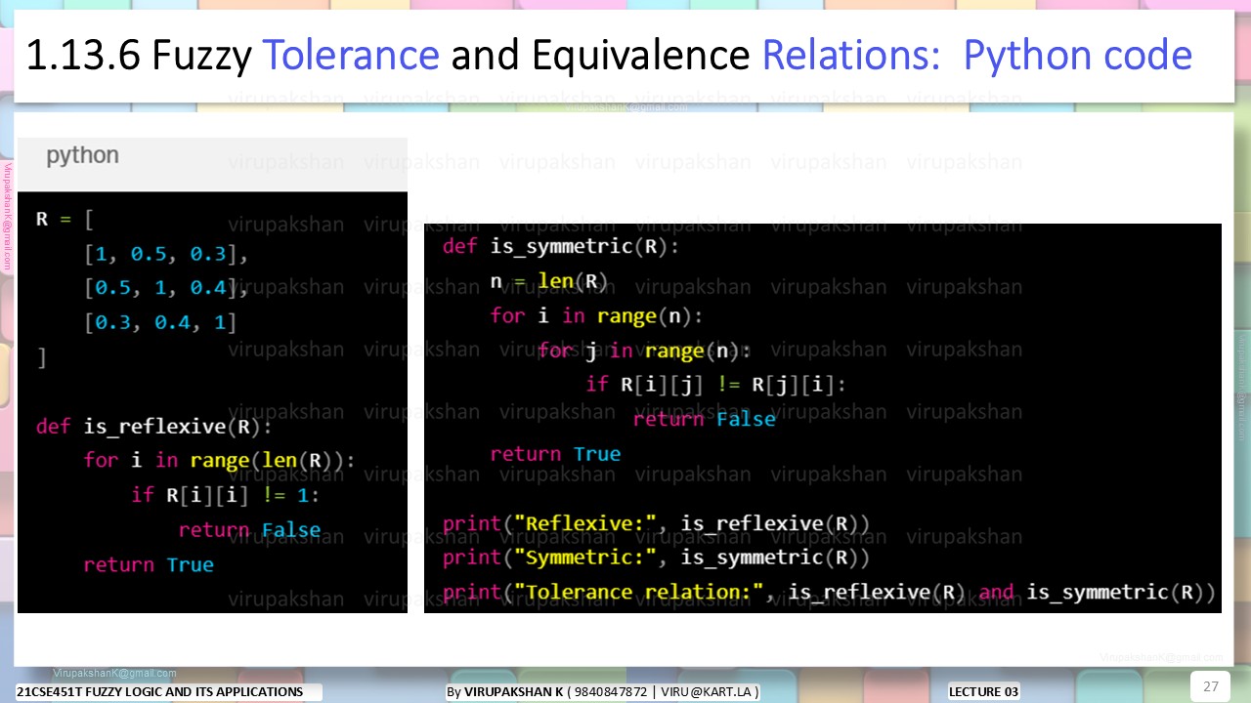
Task: Click the 'LECTURE 03' footer label
Action: point(983,691)
